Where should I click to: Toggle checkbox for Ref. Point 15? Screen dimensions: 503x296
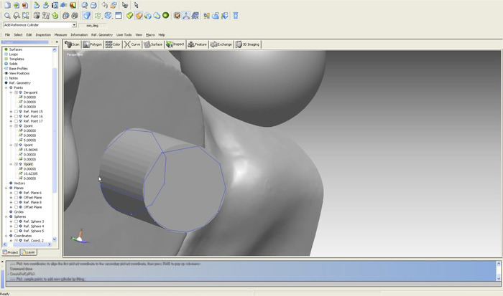point(16,112)
